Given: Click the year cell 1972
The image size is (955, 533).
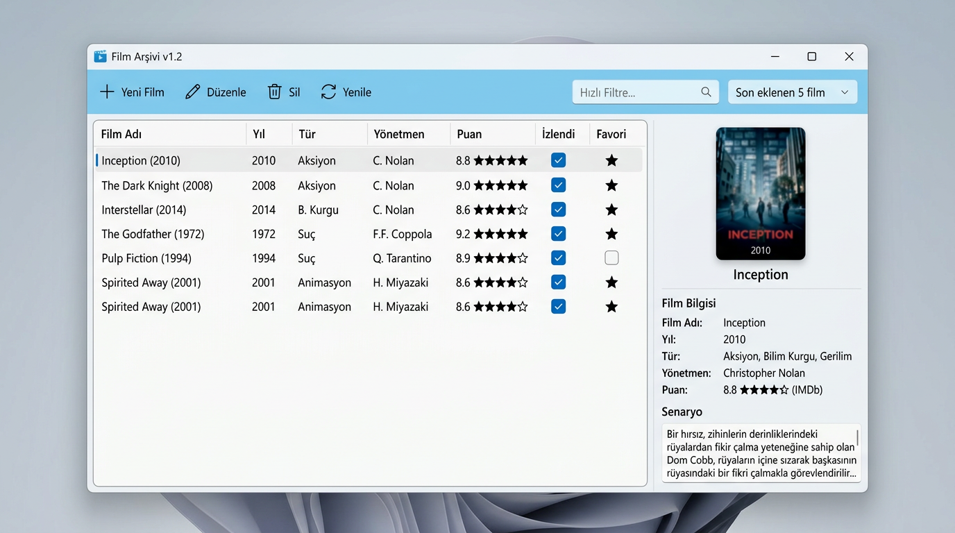Looking at the screenshot, I should [264, 234].
